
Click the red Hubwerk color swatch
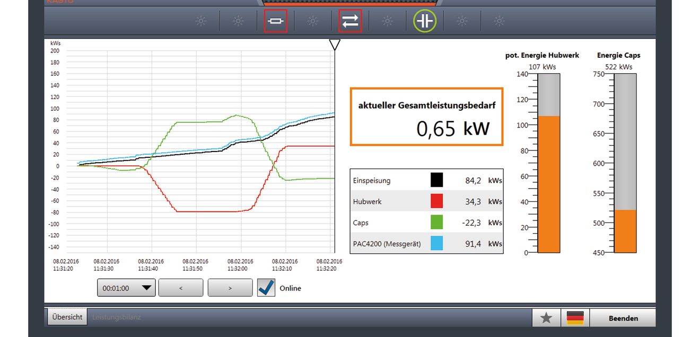436,201
